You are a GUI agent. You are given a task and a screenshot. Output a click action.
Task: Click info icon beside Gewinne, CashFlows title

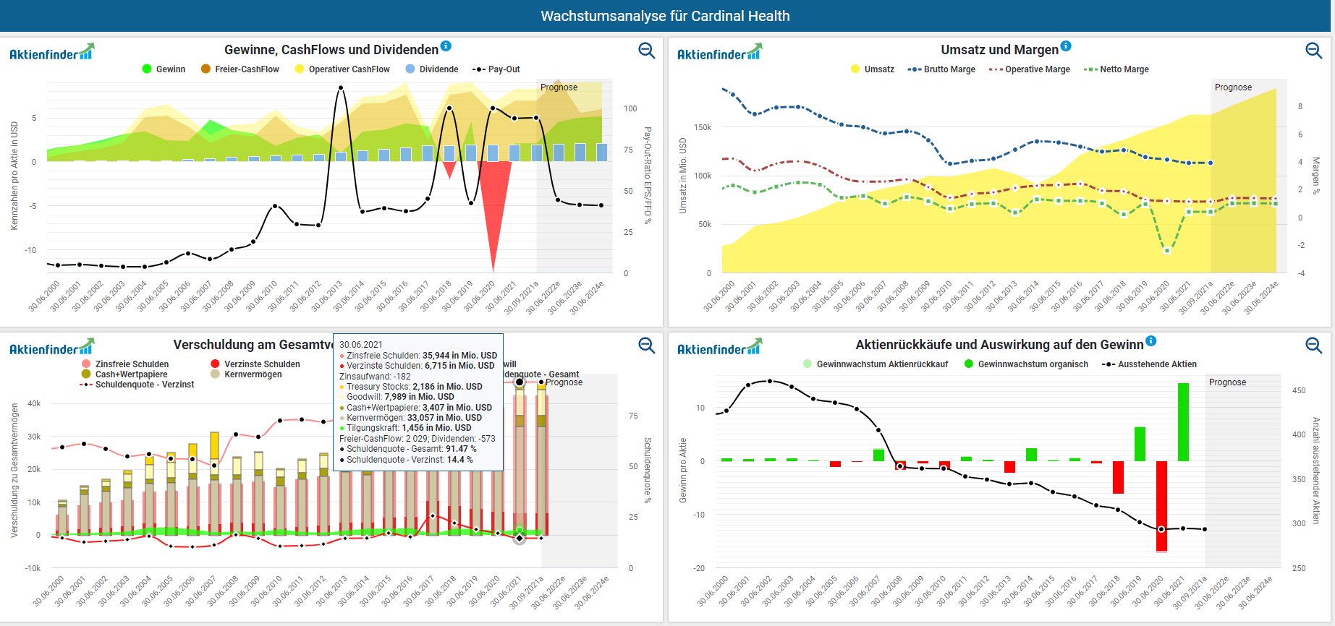point(446,46)
